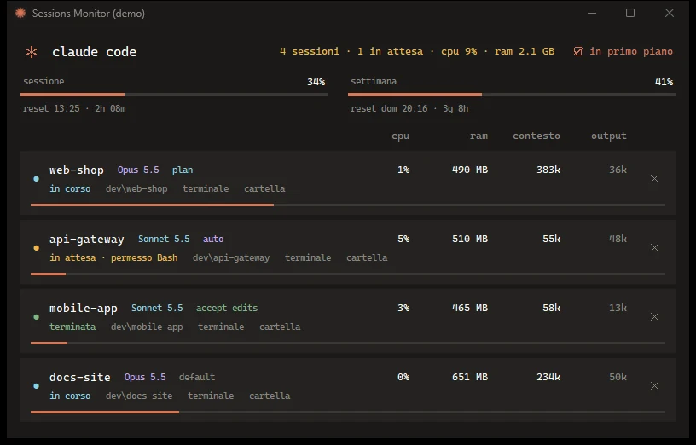Screen dimensions: 696x445
Task: Click the 'default' mode tag on docs-site
Action: [197, 377]
